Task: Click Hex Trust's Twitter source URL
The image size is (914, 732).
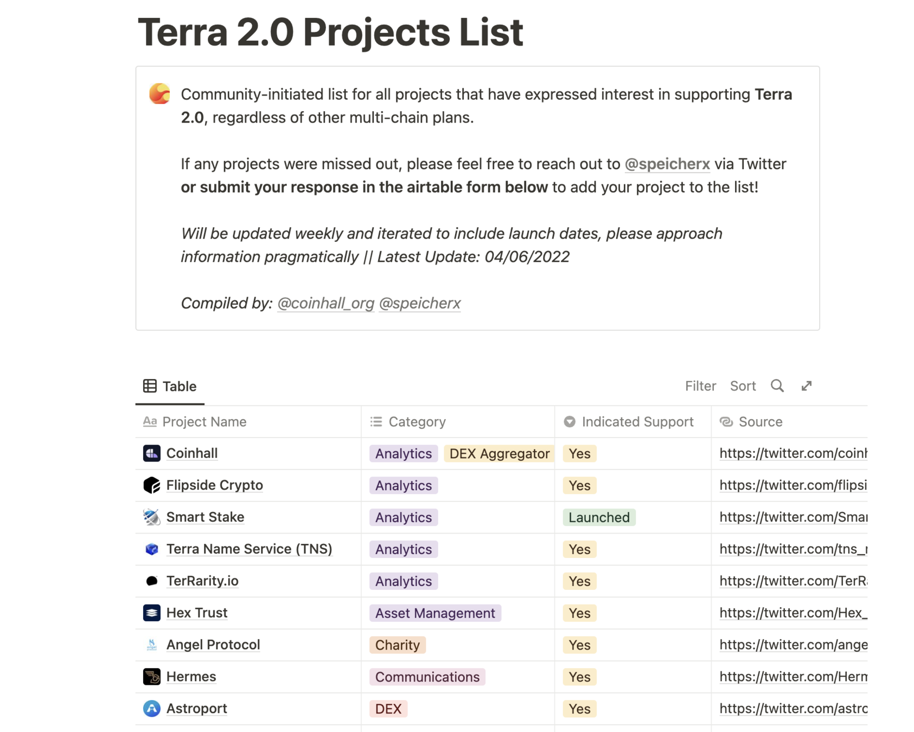Action: tap(793, 613)
